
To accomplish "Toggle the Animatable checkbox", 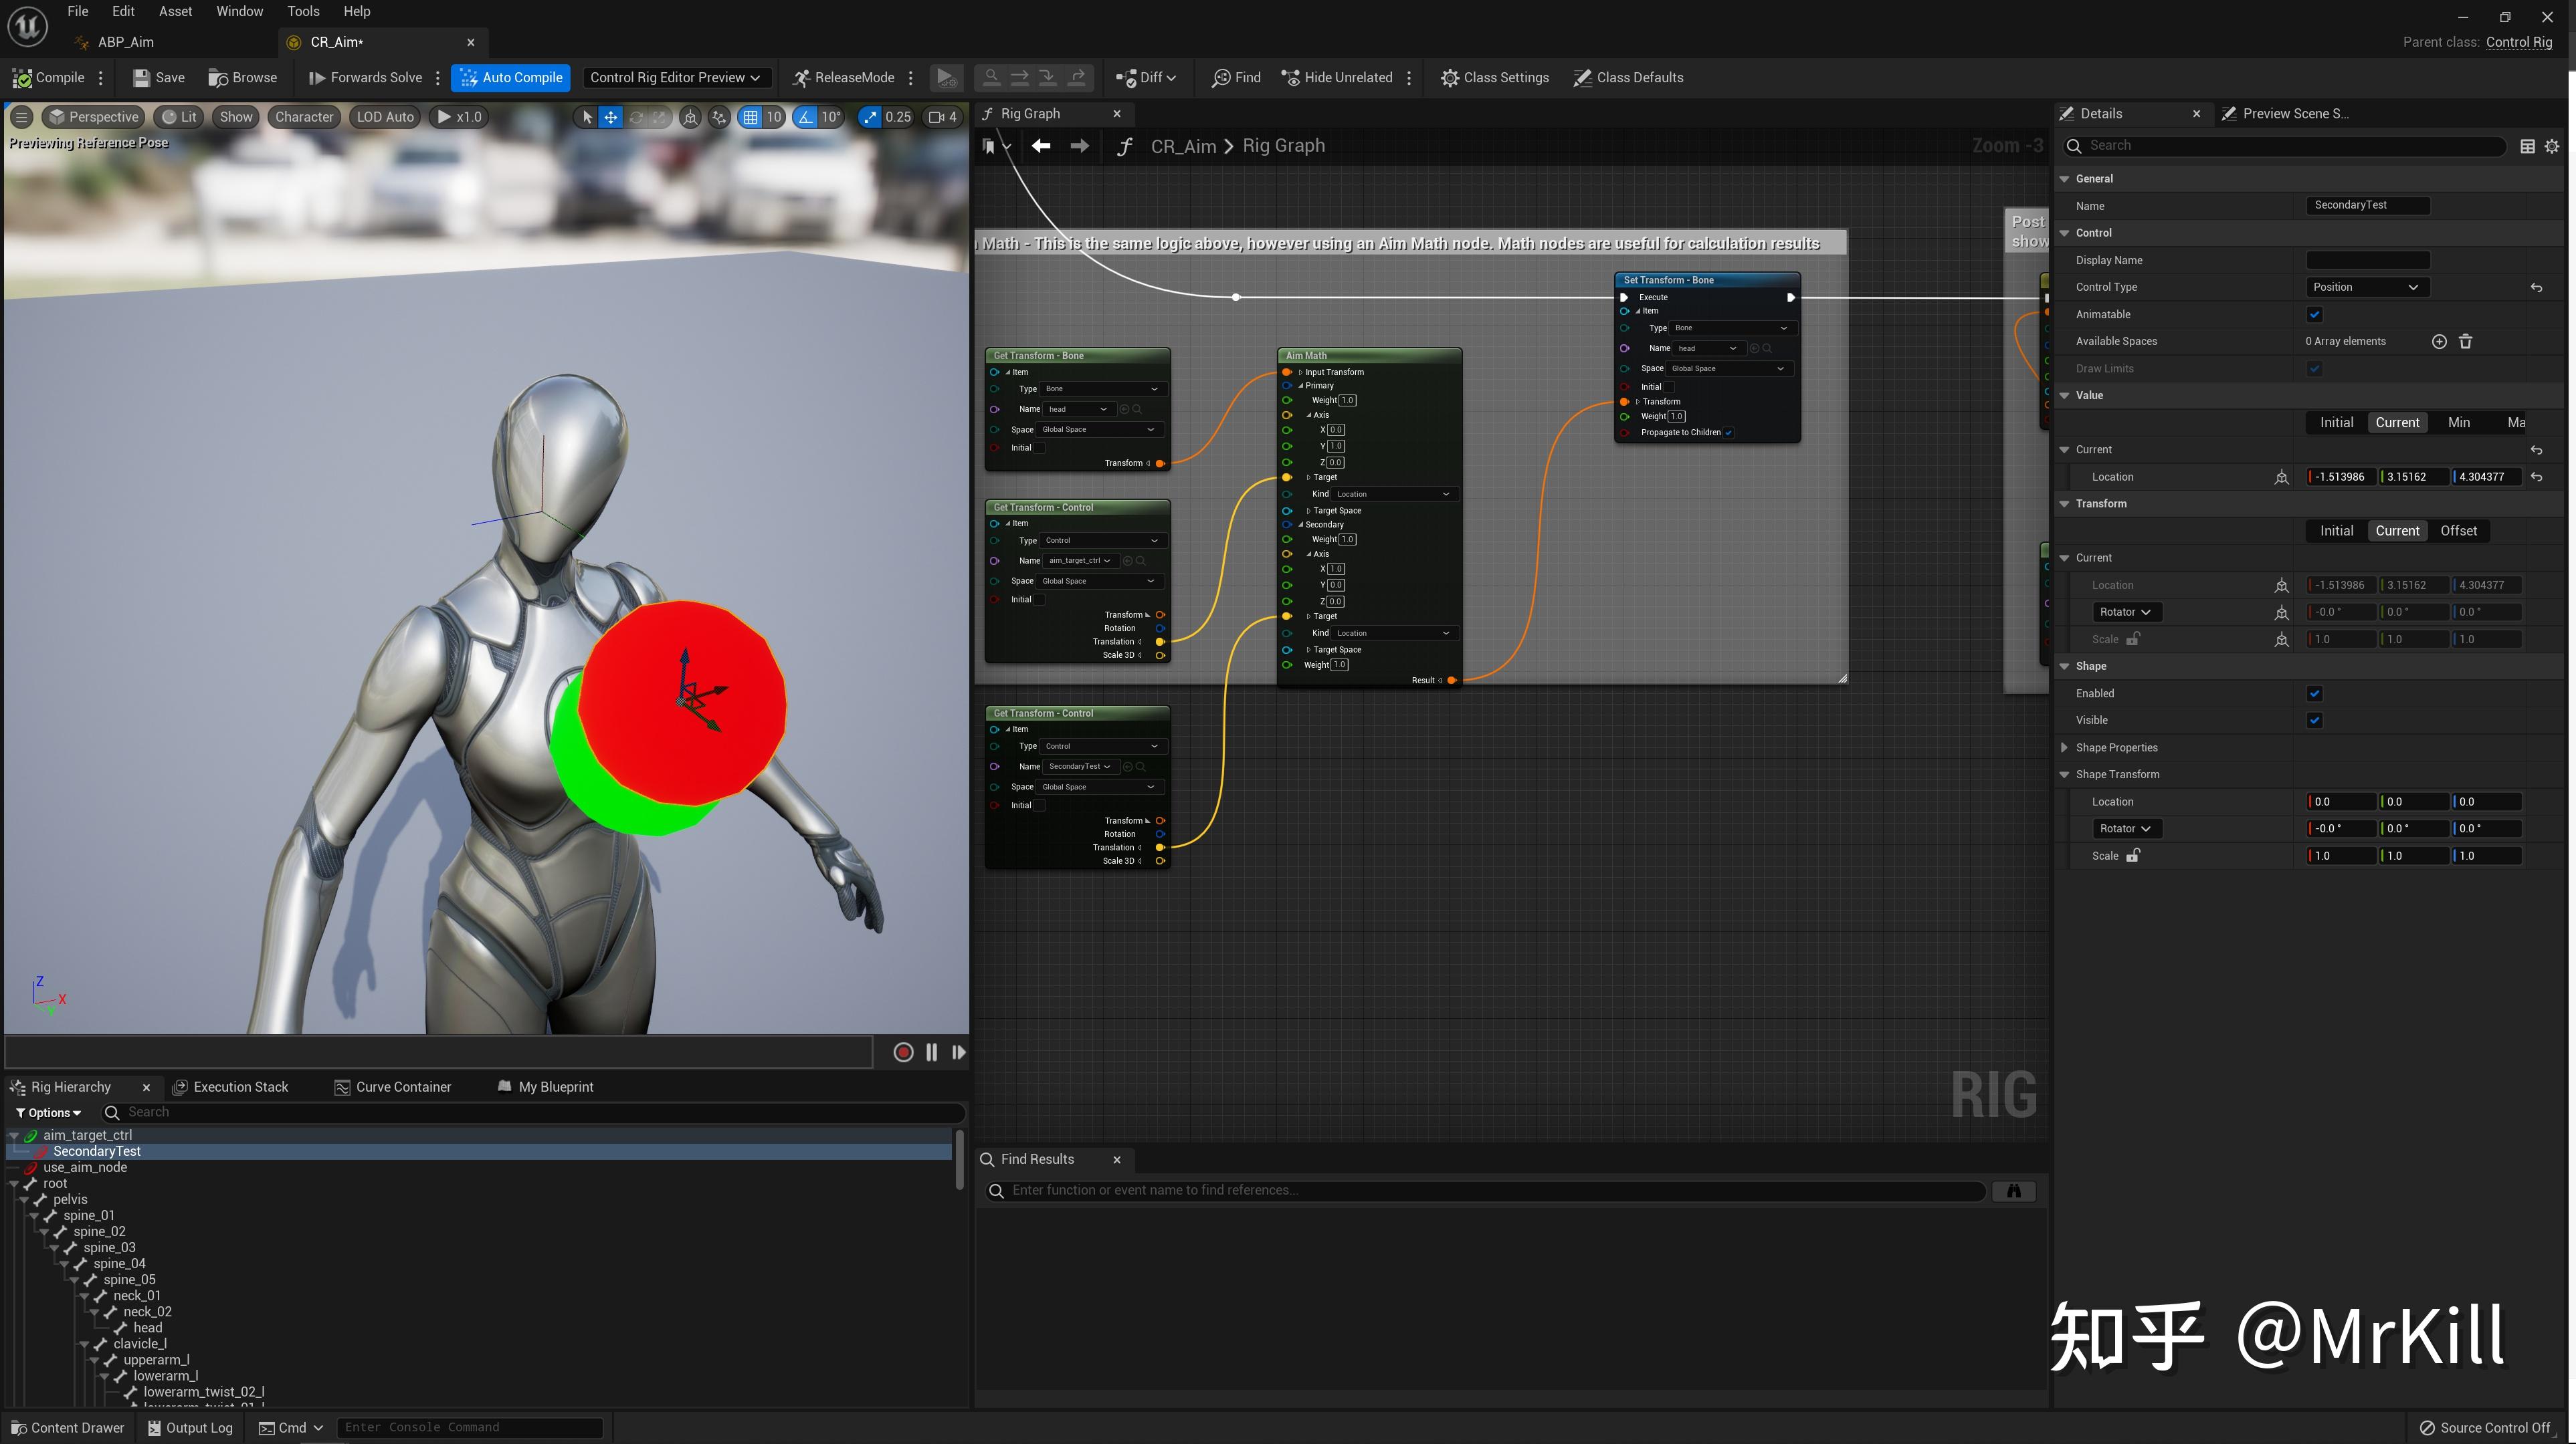I will point(2314,315).
